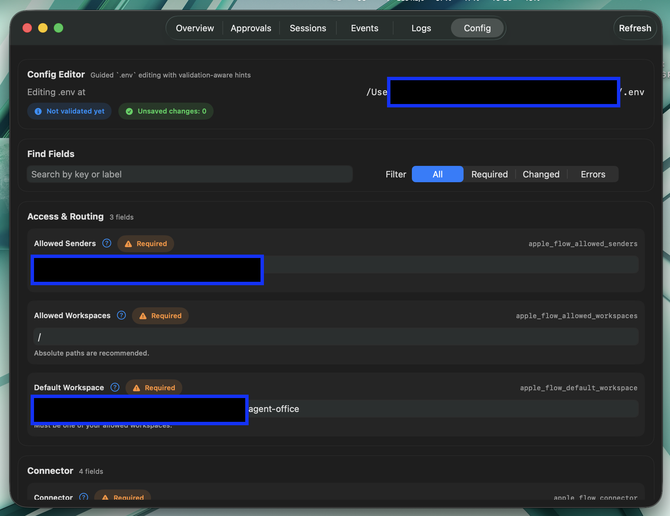Select the All filter option
The width and height of the screenshot is (670, 516).
click(x=437, y=174)
